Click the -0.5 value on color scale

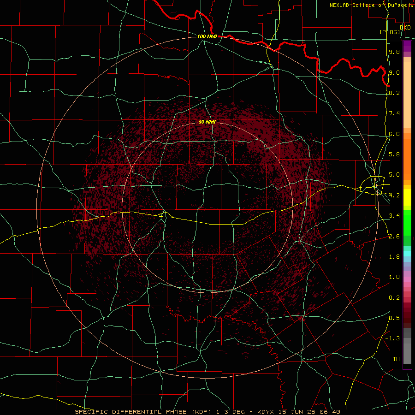[x=392, y=318]
